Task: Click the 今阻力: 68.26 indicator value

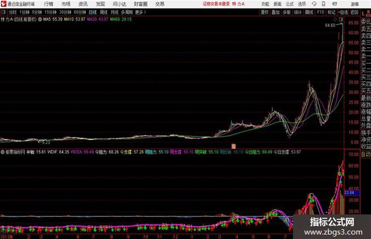Action: (107, 152)
